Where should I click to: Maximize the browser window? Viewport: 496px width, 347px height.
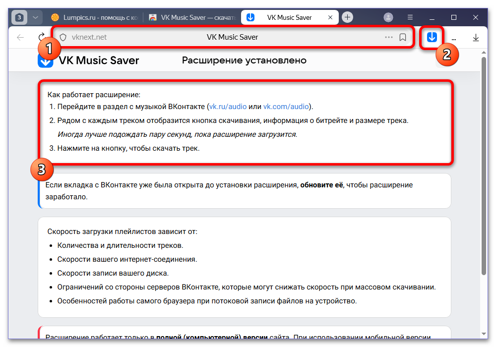tap(454, 17)
